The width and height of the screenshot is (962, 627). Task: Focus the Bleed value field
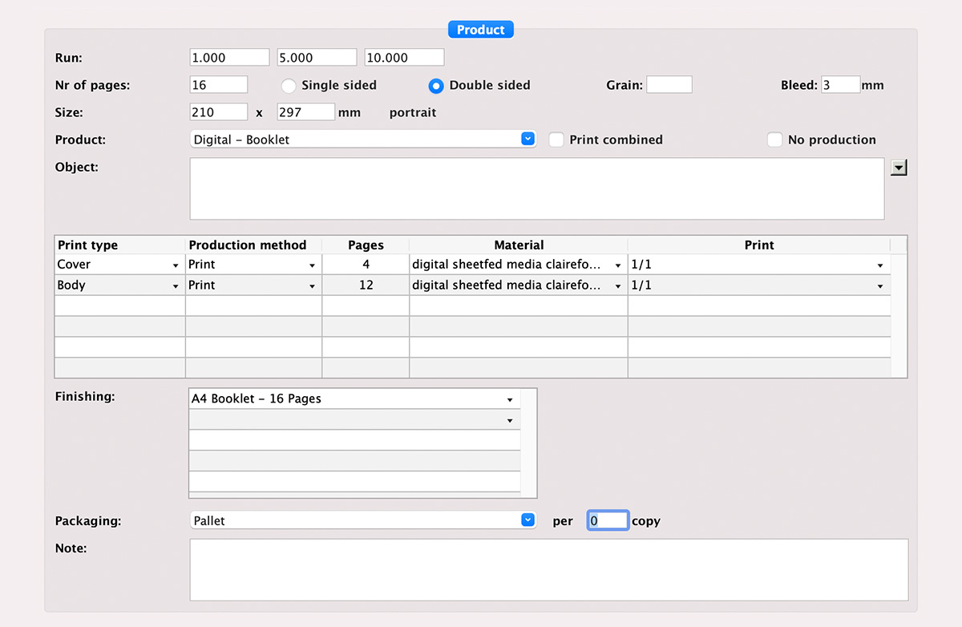[x=839, y=85]
